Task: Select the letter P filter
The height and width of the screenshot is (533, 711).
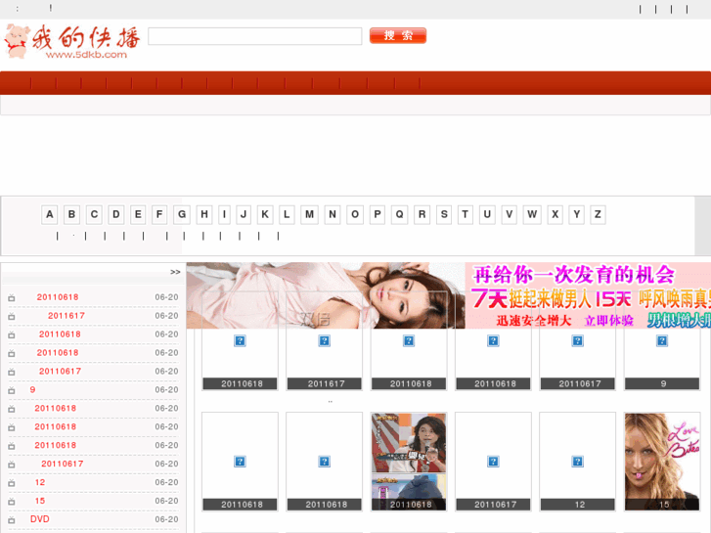Action: 378,214
